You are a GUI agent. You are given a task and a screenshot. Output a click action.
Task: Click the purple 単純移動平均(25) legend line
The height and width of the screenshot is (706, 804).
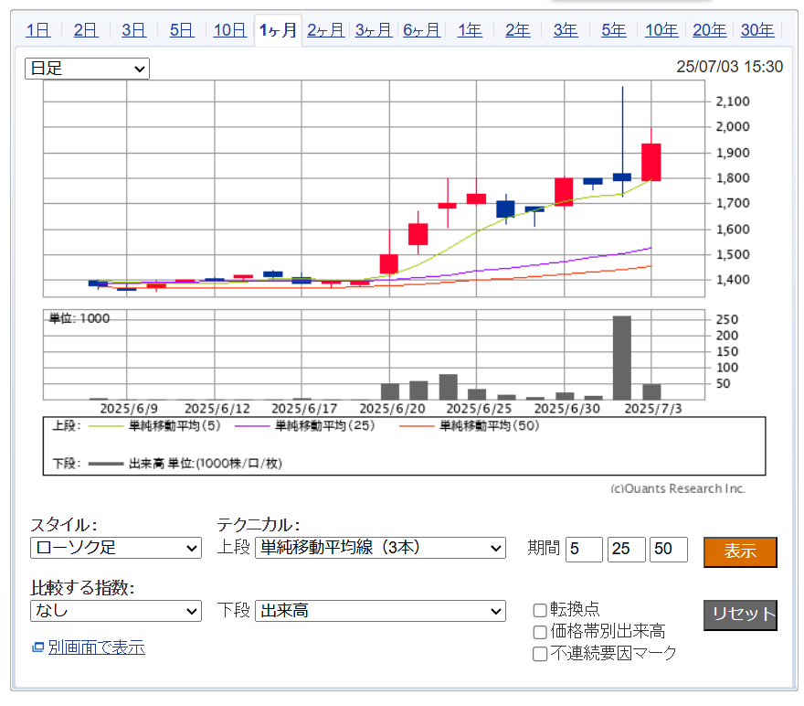coord(252,426)
